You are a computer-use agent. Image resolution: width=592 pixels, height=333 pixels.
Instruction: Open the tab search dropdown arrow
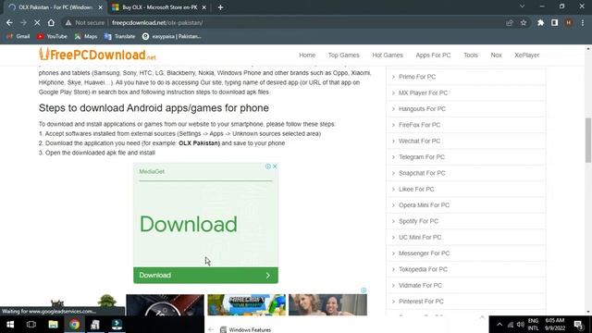[x=522, y=6]
